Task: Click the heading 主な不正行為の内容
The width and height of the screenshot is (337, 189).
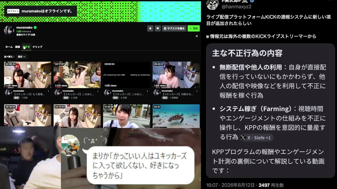Action: tap(247, 53)
